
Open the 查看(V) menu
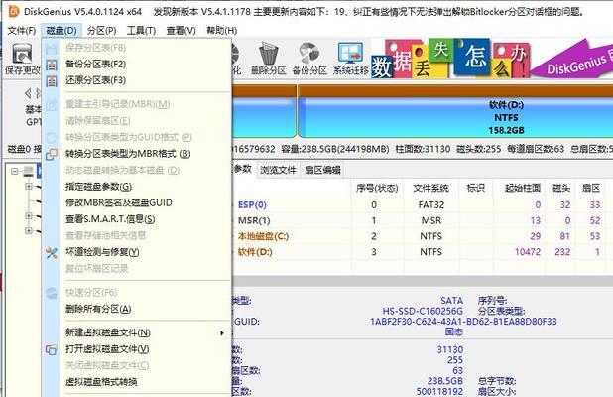click(181, 31)
